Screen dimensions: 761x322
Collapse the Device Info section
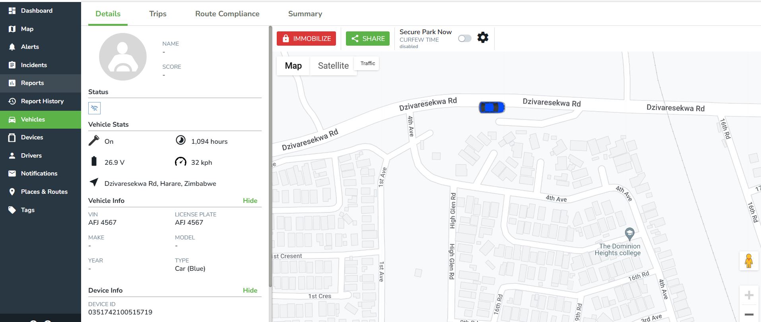pos(250,290)
